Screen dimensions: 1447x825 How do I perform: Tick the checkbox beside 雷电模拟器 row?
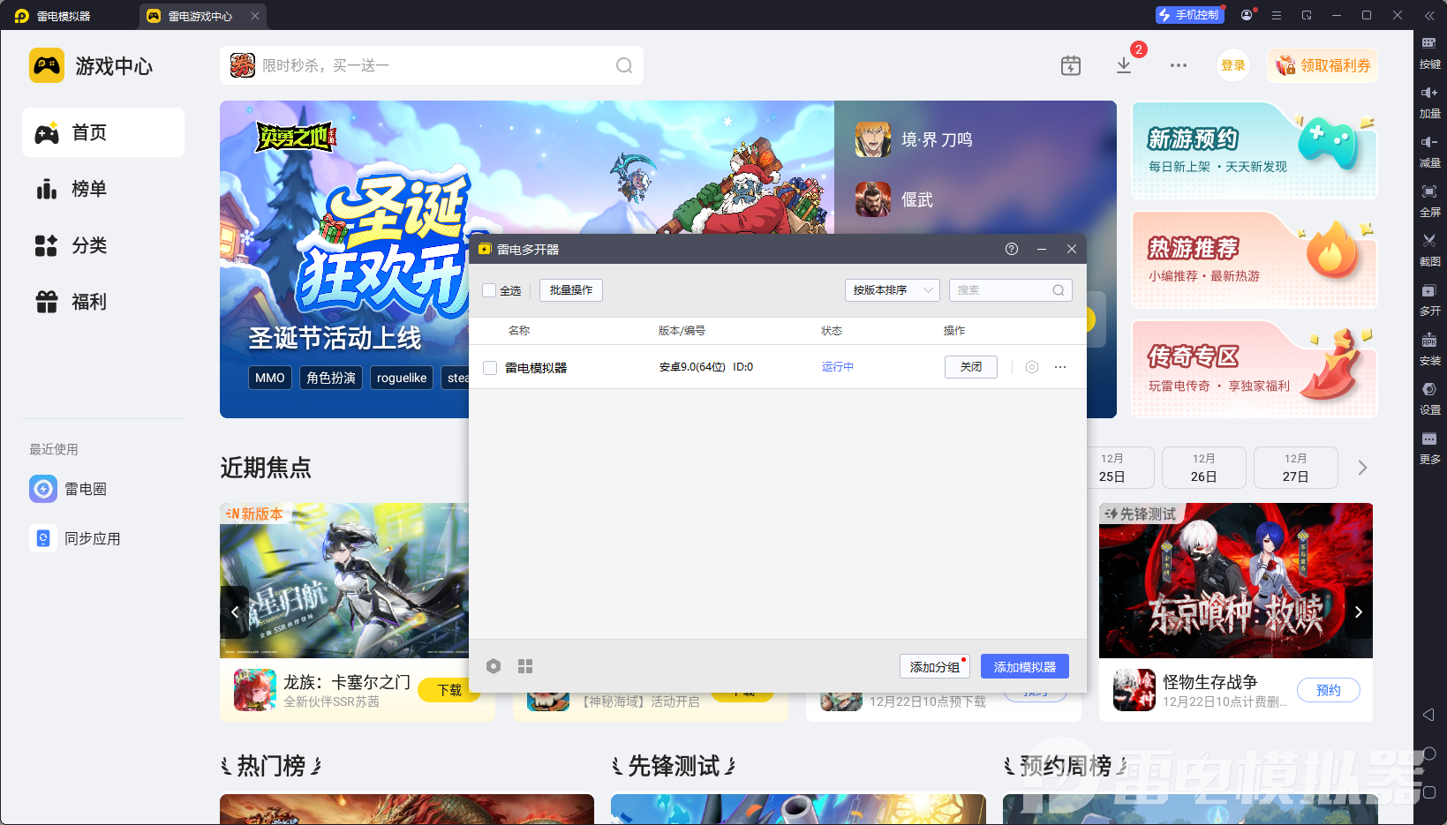490,368
